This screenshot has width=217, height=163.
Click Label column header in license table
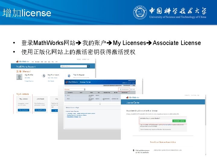tap(81, 92)
